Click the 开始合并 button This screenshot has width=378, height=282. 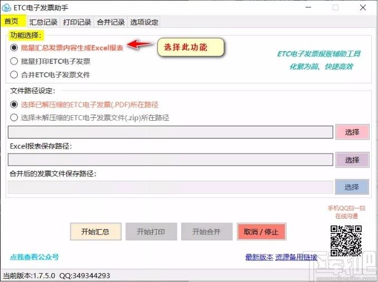tap(207, 231)
